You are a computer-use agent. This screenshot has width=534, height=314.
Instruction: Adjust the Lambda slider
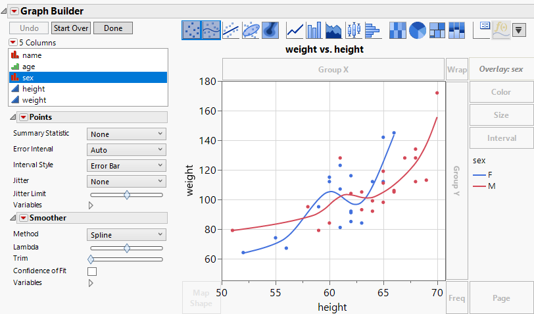pos(127,248)
